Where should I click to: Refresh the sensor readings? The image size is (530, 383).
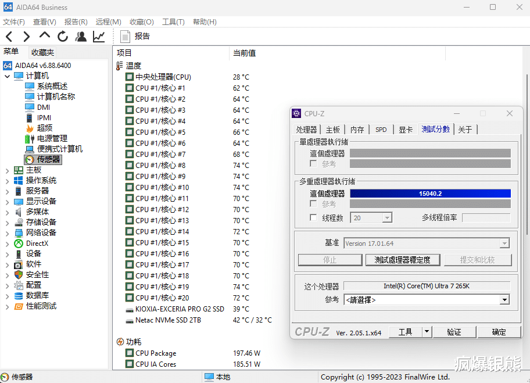pos(63,36)
